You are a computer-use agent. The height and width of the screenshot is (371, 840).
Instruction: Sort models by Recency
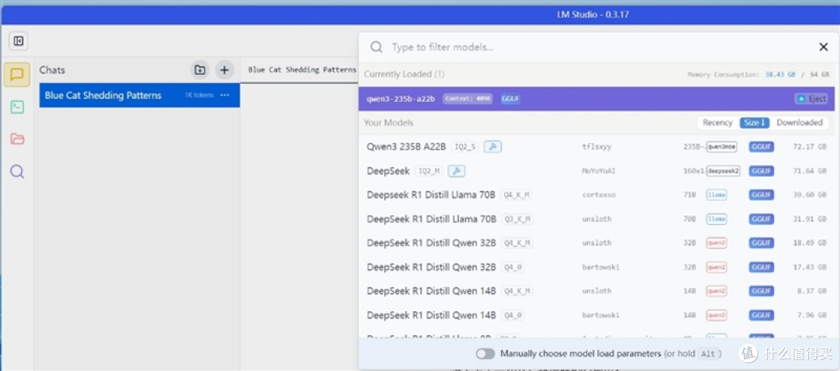click(717, 123)
